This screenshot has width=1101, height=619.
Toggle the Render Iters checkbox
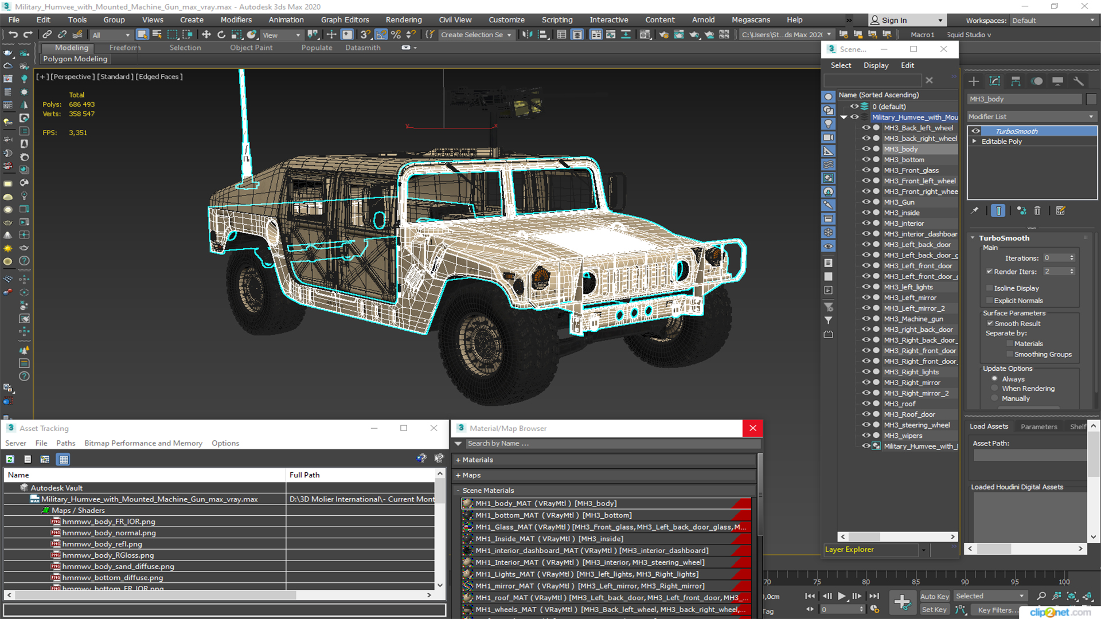(989, 272)
